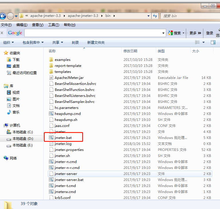Open the 帮助(H) menu
220x209 pixels.
[70, 25]
